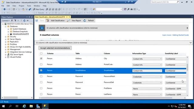Expand the AdventureWorks2019 tree node
This screenshot has height=109, width=194.
pos(8,34)
